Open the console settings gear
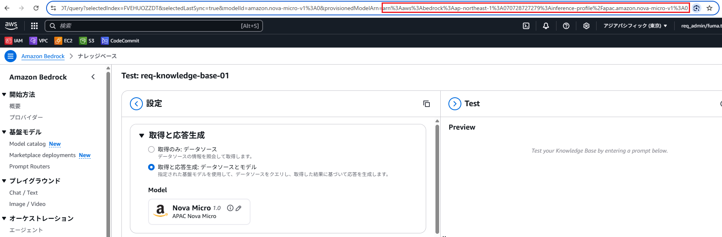Screen dimensions: 722x237 [586, 26]
